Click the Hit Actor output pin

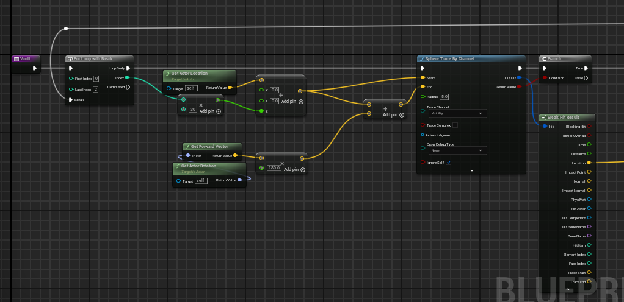589,209
